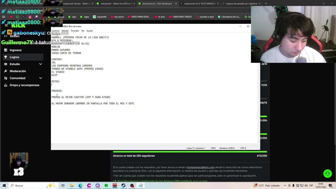Open the Notepad taskbar icon
Screen dimensions: 336x189
[x=140, y=186]
